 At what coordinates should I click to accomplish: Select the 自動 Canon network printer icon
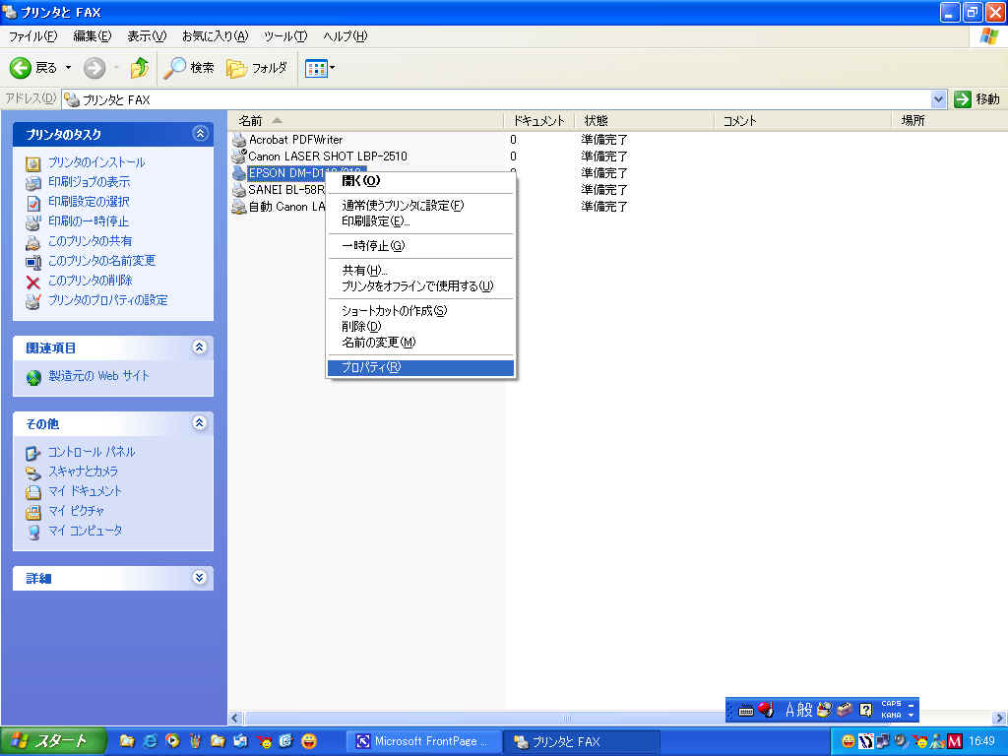[x=239, y=207]
